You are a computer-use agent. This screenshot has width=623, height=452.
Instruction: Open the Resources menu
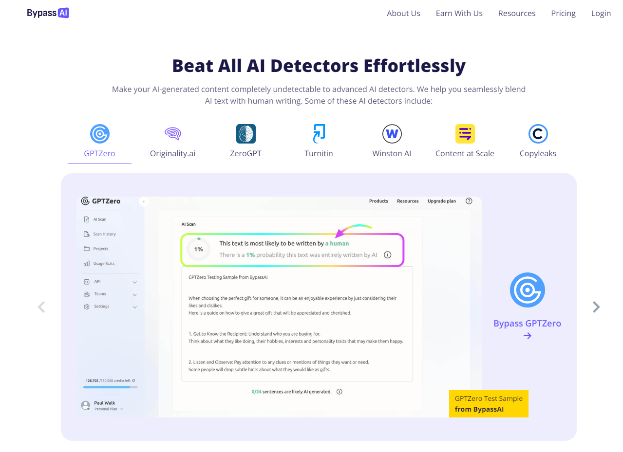tap(517, 13)
